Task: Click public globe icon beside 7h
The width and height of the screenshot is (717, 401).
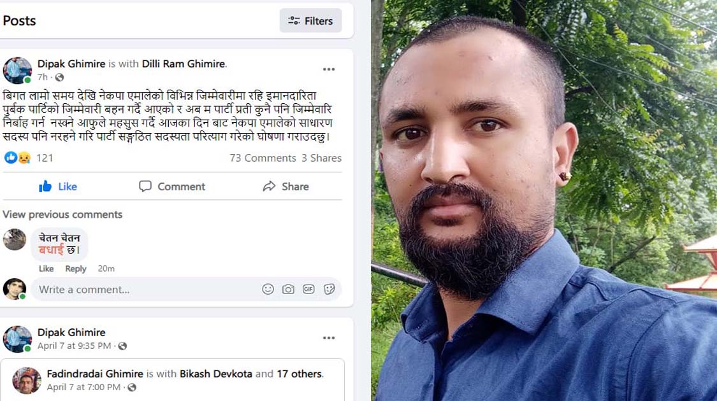Action: coord(59,77)
